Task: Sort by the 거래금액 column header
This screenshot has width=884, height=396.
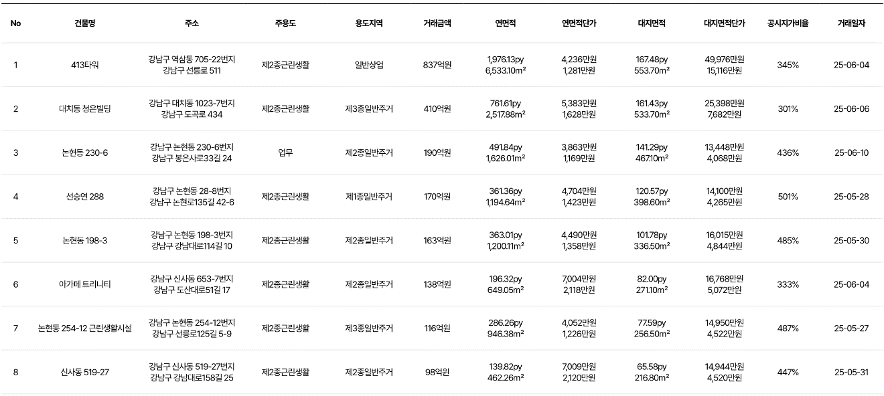Action: point(437,23)
